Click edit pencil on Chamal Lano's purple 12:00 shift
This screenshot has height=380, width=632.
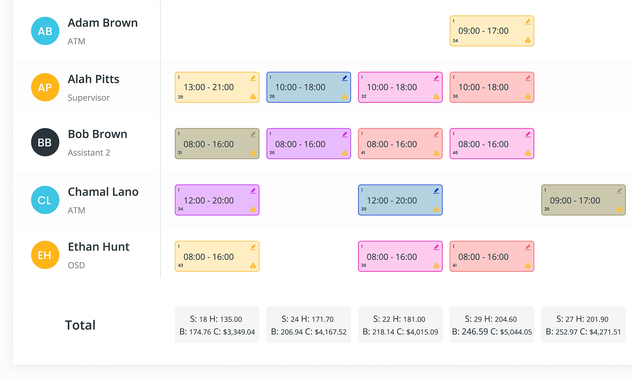[x=253, y=191]
